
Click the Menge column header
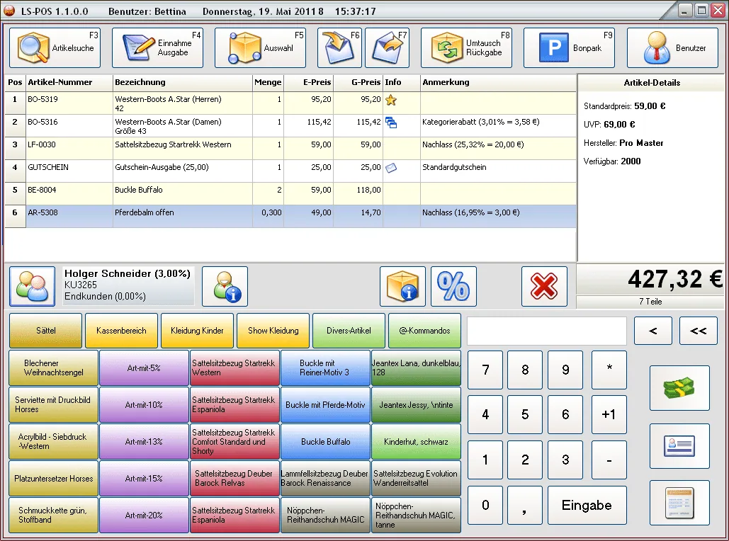(x=268, y=82)
